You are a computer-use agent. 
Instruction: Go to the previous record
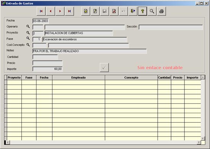point(50,11)
